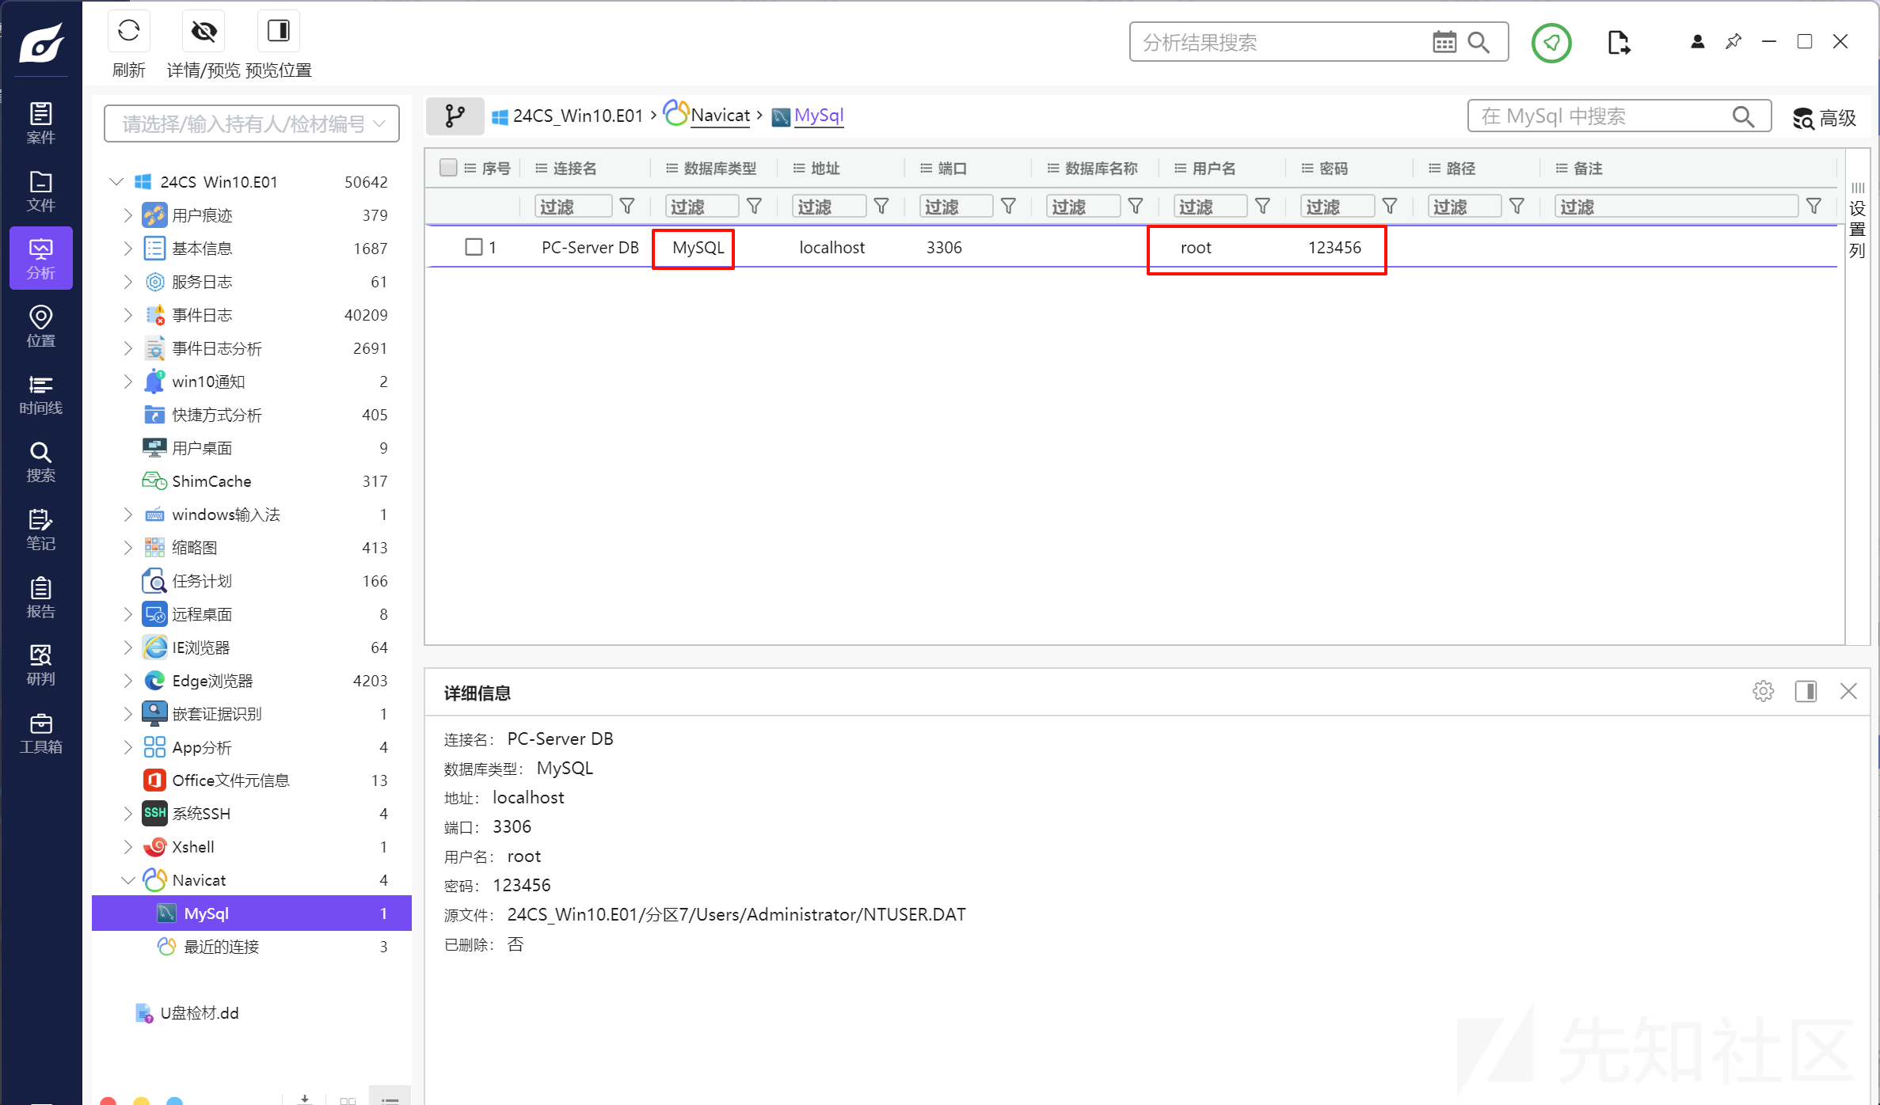Expand the 用户痕迹 tree node
The height and width of the screenshot is (1105, 1880).
tap(128, 215)
